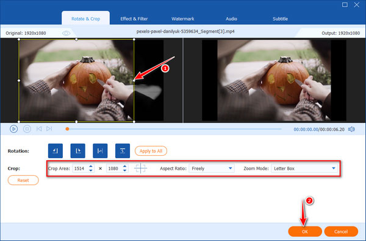This screenshot has width=366, height=241.
Task: Click the right-middle crop handle
Action: point(134,80)
